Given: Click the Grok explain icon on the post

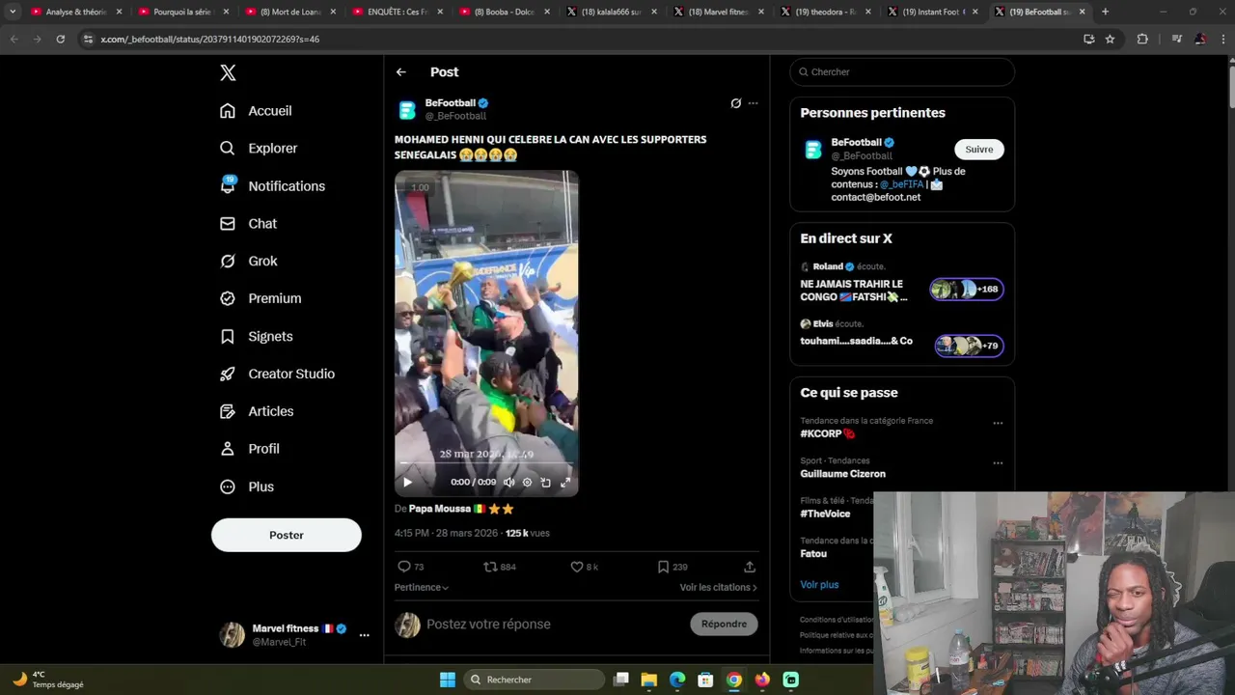Looking at the screenshot, I should point(736,103).
